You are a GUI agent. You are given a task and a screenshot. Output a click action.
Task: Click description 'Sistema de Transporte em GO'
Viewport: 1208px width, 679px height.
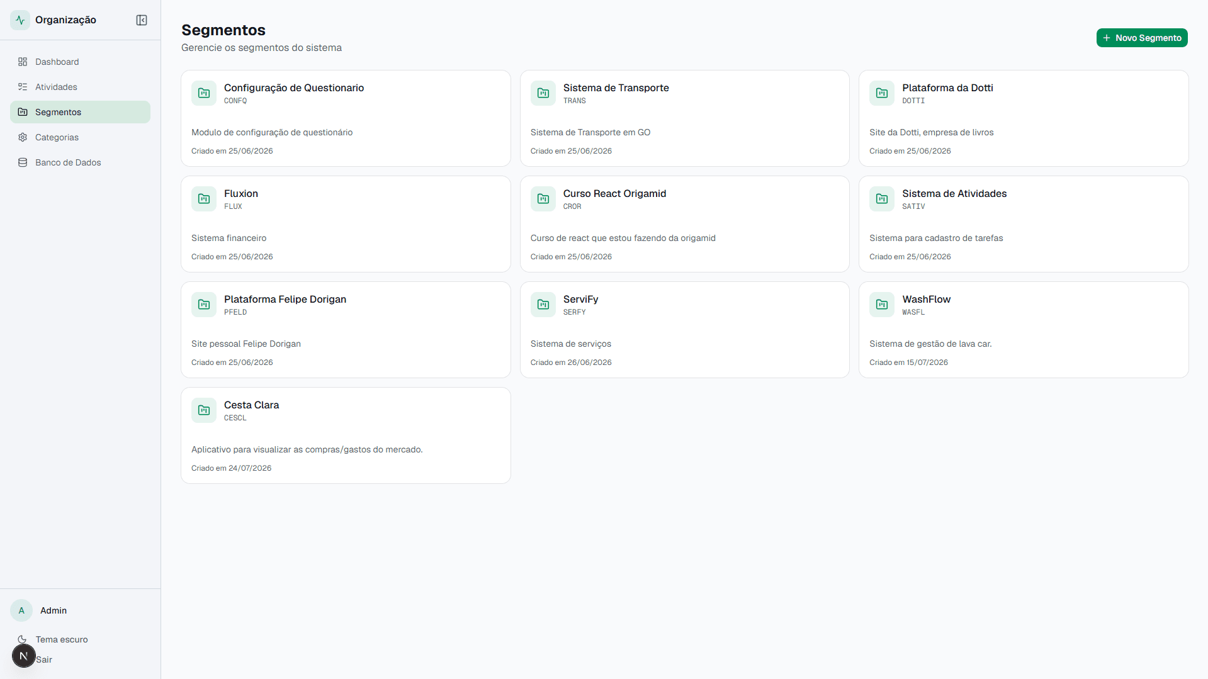[x=590, y=132]
